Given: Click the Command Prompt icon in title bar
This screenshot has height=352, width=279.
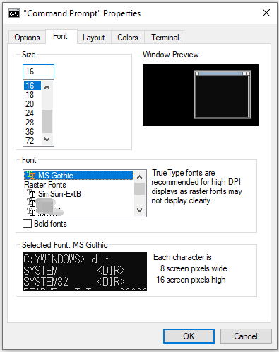Looking at the screenshot, I should click(x=14, y=13).
